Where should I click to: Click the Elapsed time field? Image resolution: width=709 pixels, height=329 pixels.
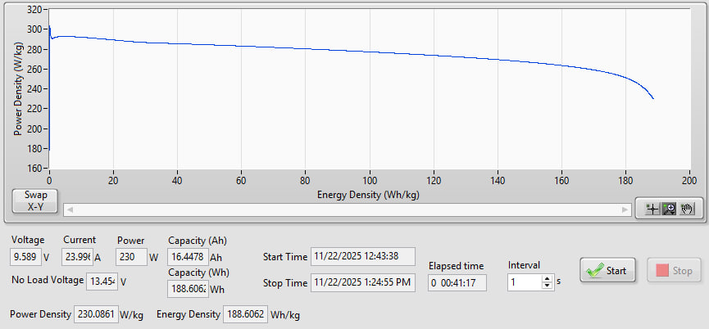(457, 283)
